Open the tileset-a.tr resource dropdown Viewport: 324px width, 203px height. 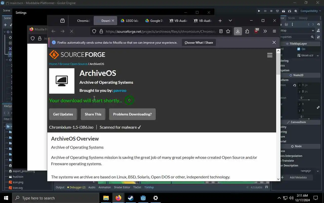(318, 55)
